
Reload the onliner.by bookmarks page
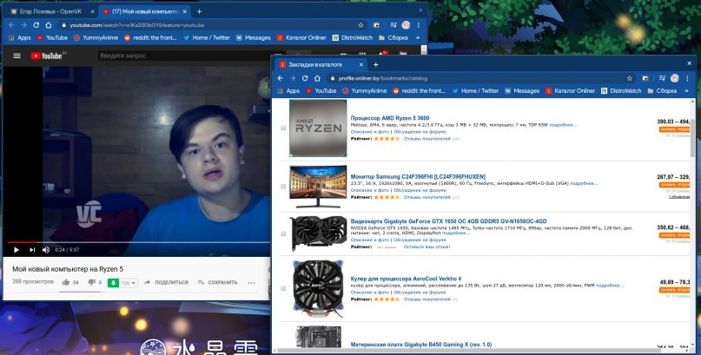(x=305, y=78)
